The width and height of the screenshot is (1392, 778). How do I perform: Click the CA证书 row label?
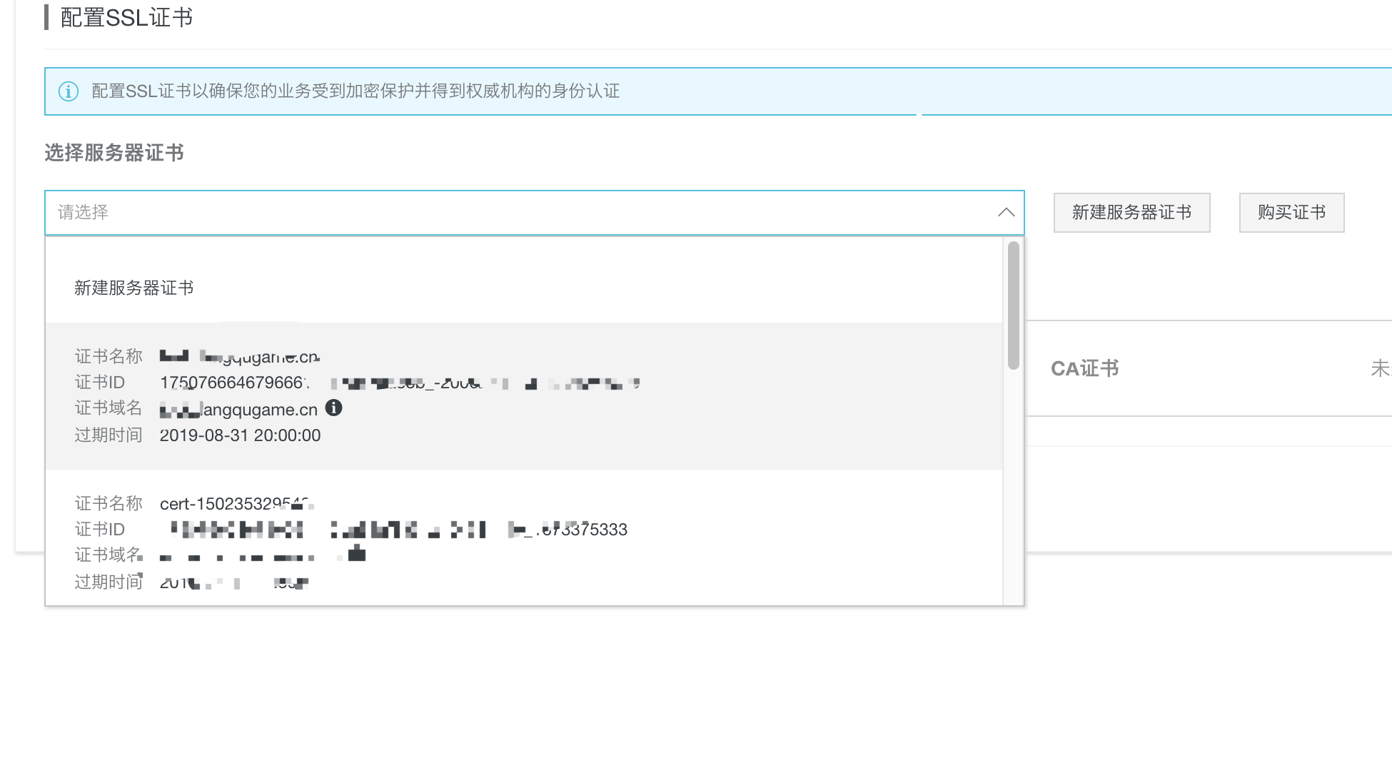click(1084, 368)
